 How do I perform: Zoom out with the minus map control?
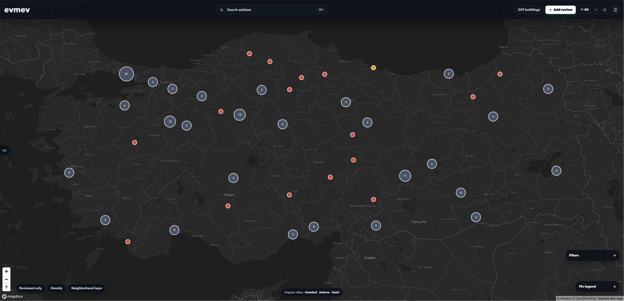pos(5,278)
